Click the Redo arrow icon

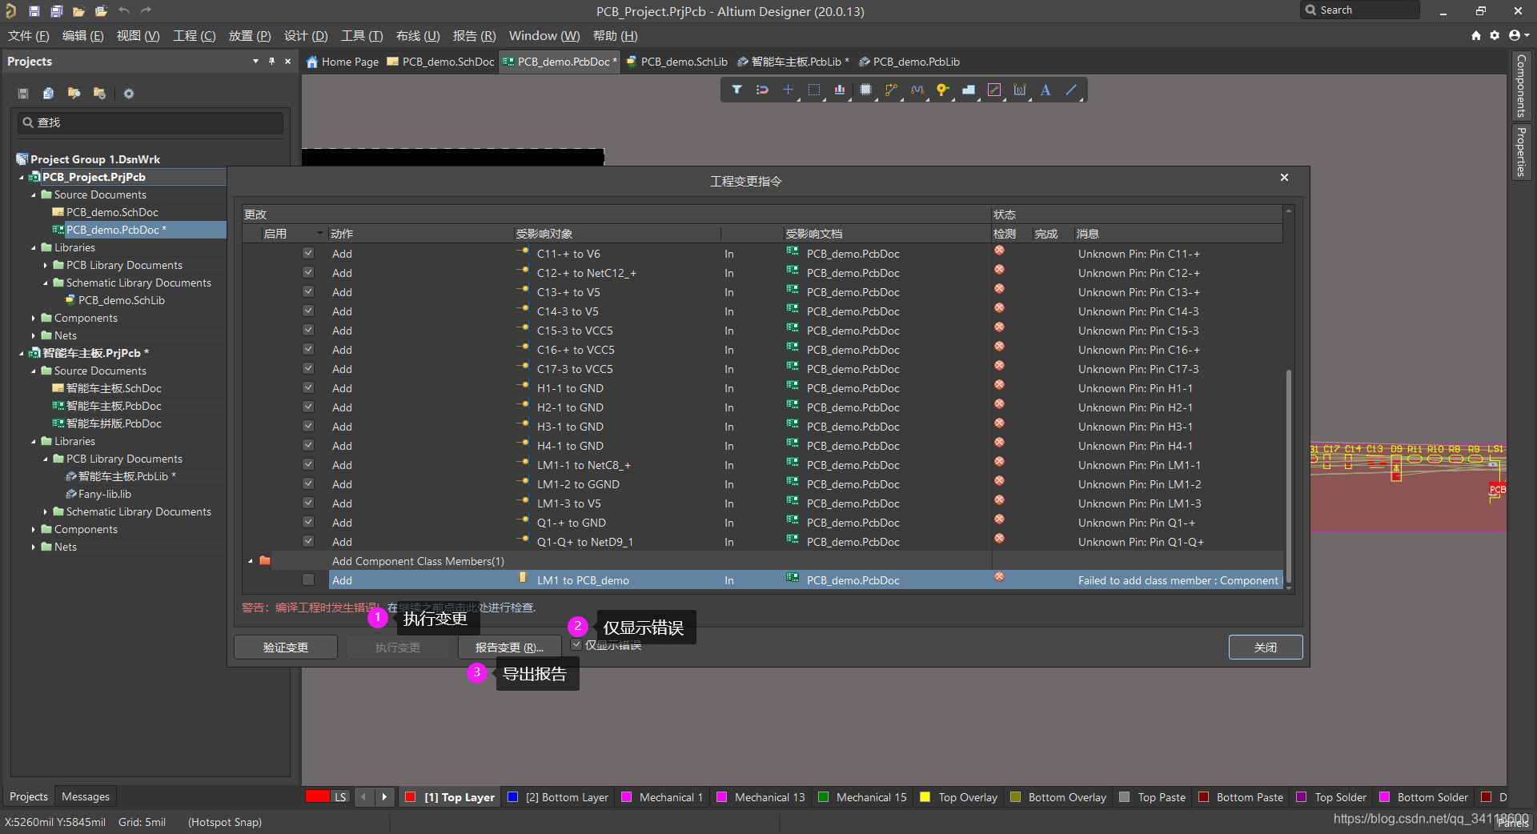[146, 11]
